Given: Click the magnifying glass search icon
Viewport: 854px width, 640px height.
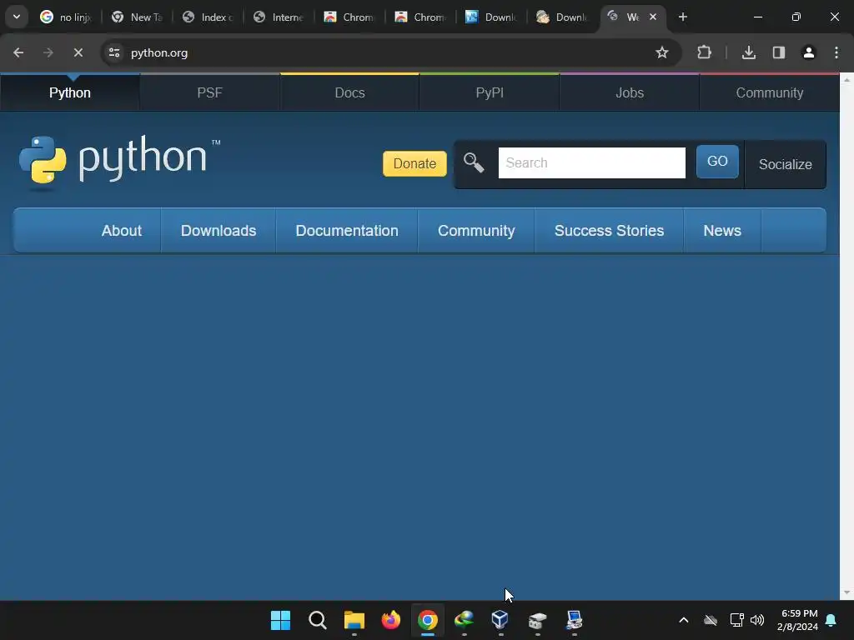Looking at the screenshot, I should pos(474,162).
